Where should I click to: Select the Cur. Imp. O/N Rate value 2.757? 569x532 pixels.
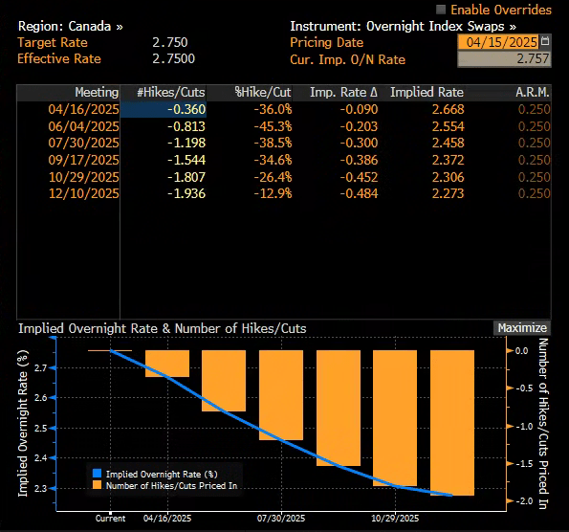(504, 59)
